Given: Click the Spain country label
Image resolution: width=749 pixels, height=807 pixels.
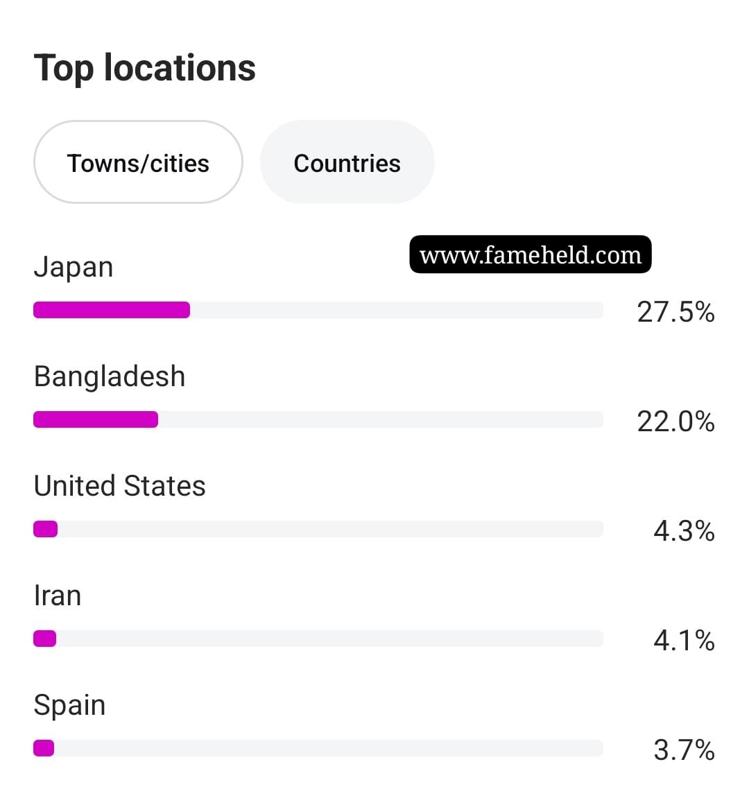Looking at the screenshot, I should 69,706.
